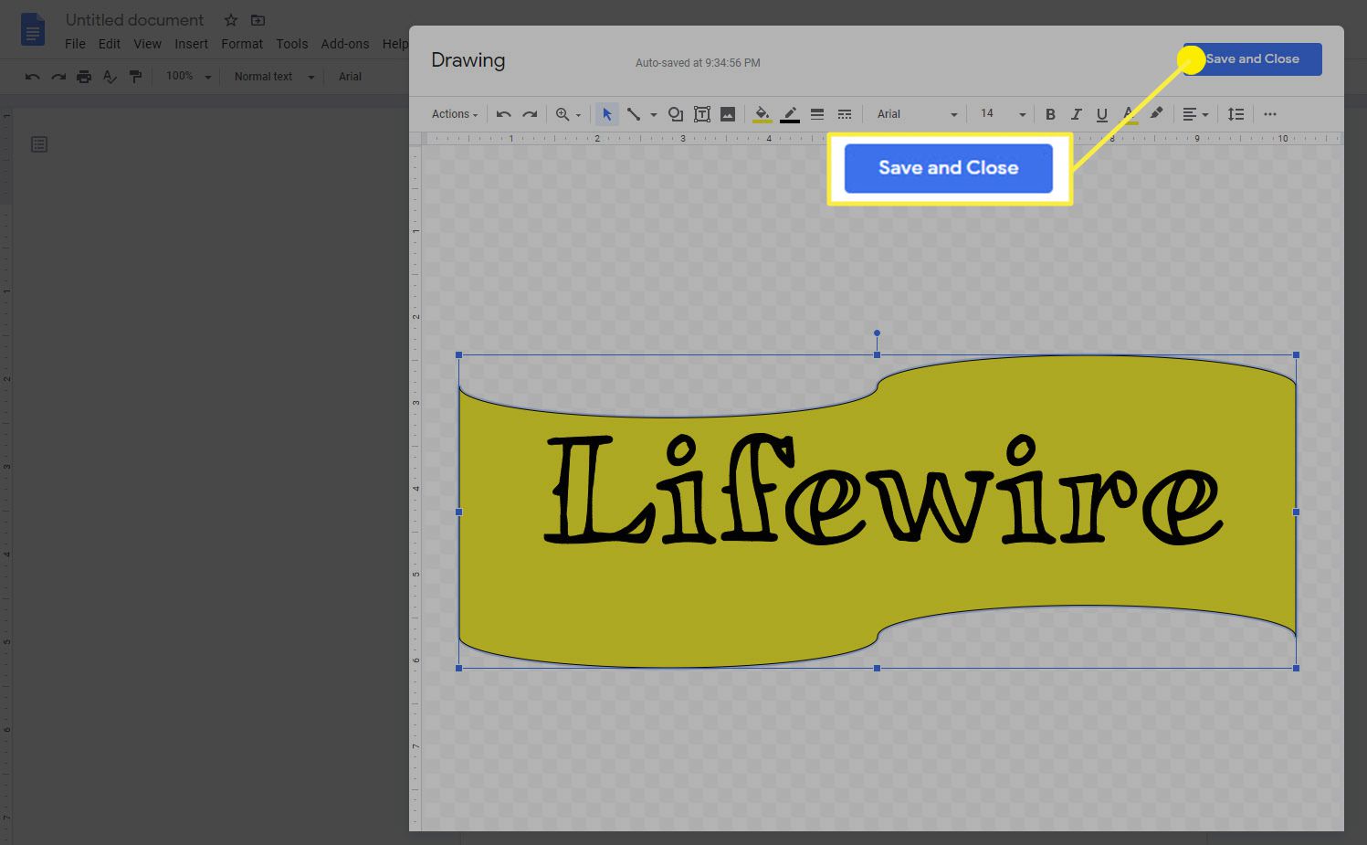Click the Docs home logo icon
This screenshot has height=845, width=1367.
[x=33, y=30]
